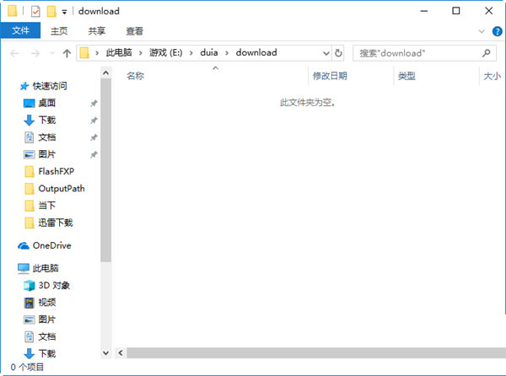Click the New Folder icon in title bar
Screen dimensions: 506x376
click(x=51, y=12)
